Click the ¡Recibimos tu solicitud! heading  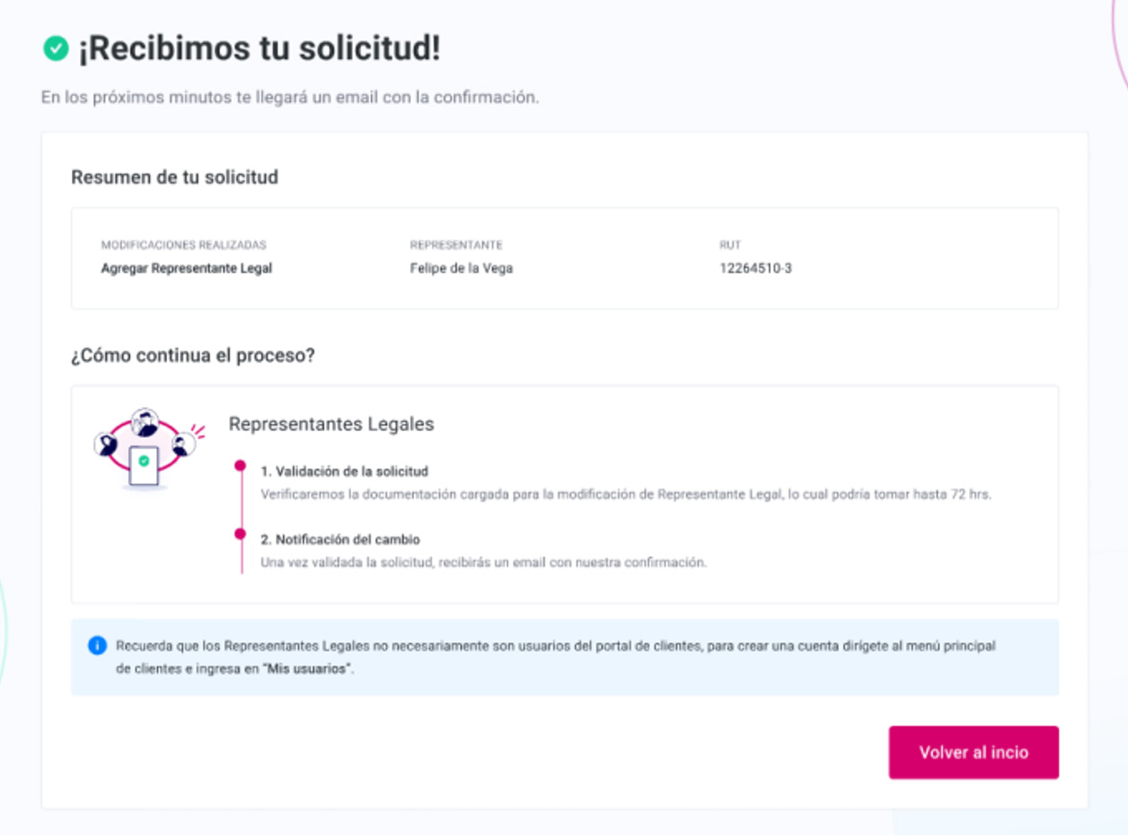[x=259, y=49]
